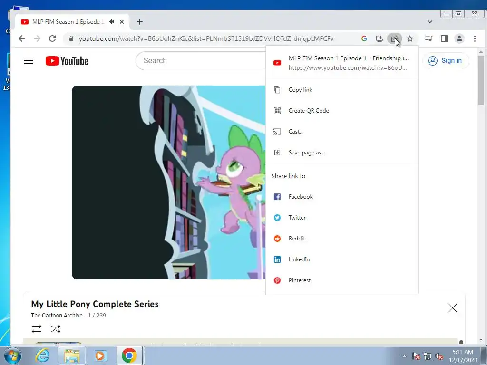Bookmark this page with the star icon
Viewport: 487px width, 365px height.
(410, 38)
